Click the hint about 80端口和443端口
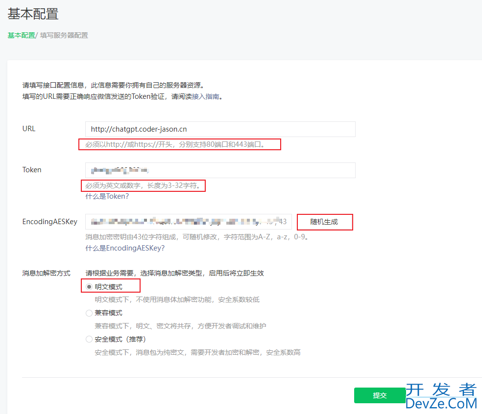The image size is (482, 414). tap(175, 144)
